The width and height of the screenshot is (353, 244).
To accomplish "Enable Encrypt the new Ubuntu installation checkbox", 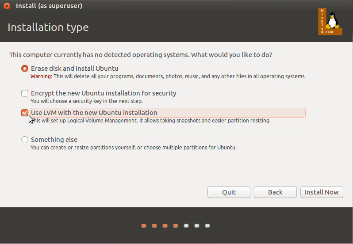I will [x=25, y=93].
